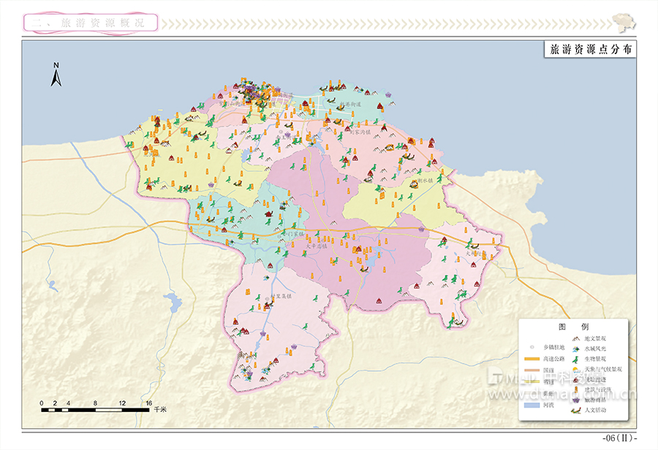Click the 旅游资源点分布 map title box
Viewport: 658px width, 450px height.
coord(590,50)
